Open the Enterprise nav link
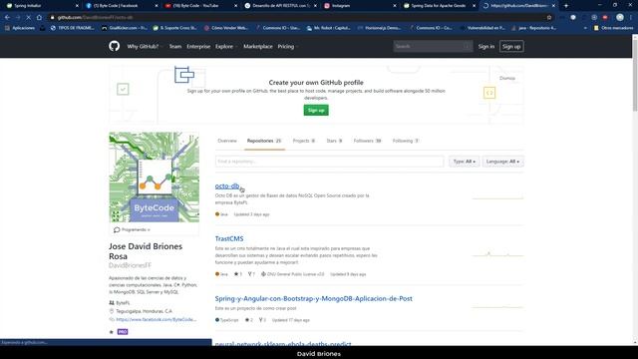This screenshot has width=638, height=359. pyautogui.click(x=198, y=47)
